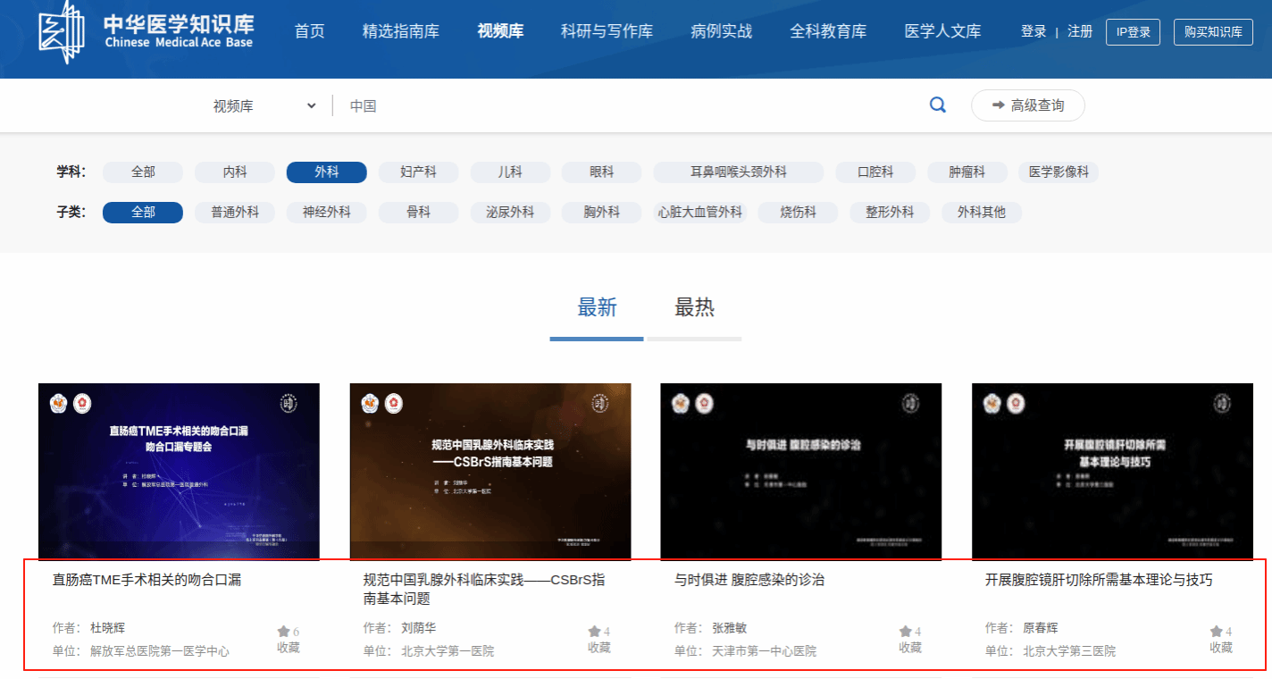
Task: Select the 肿瘤科 discipline filter
Action: click(967, 172)
